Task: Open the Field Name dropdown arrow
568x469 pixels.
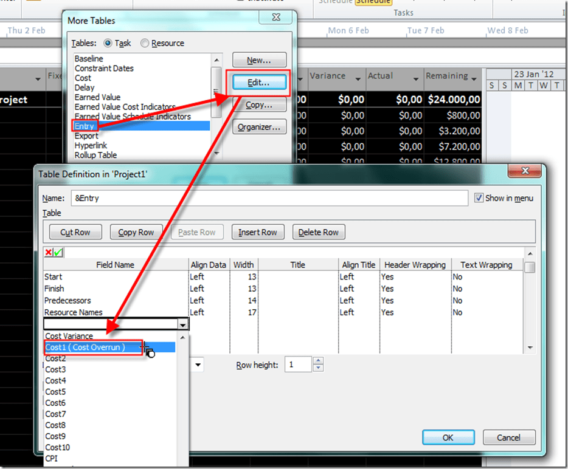Action: click(x=182, y=325)
